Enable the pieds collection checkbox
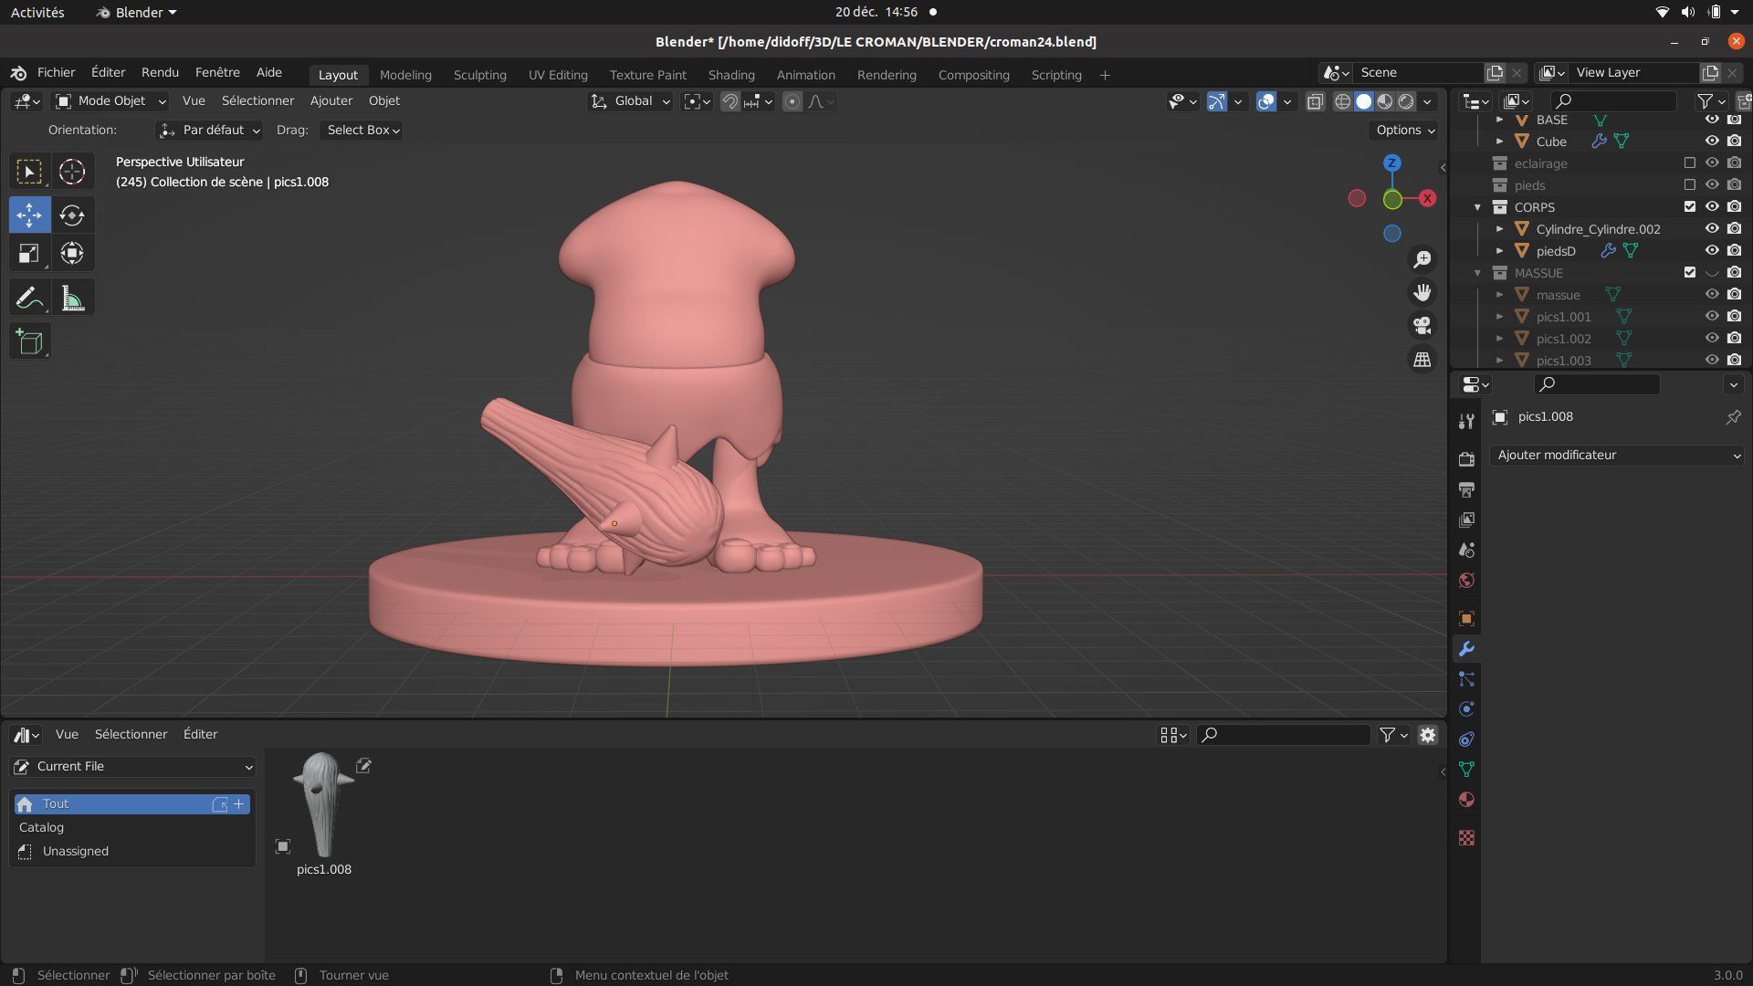Screen dimensions: 1753x986 tap(1689, 185)
